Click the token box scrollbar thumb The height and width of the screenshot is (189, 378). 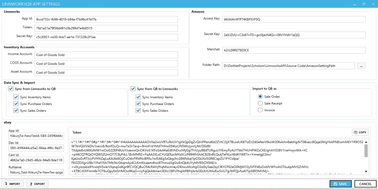(366, 151)
